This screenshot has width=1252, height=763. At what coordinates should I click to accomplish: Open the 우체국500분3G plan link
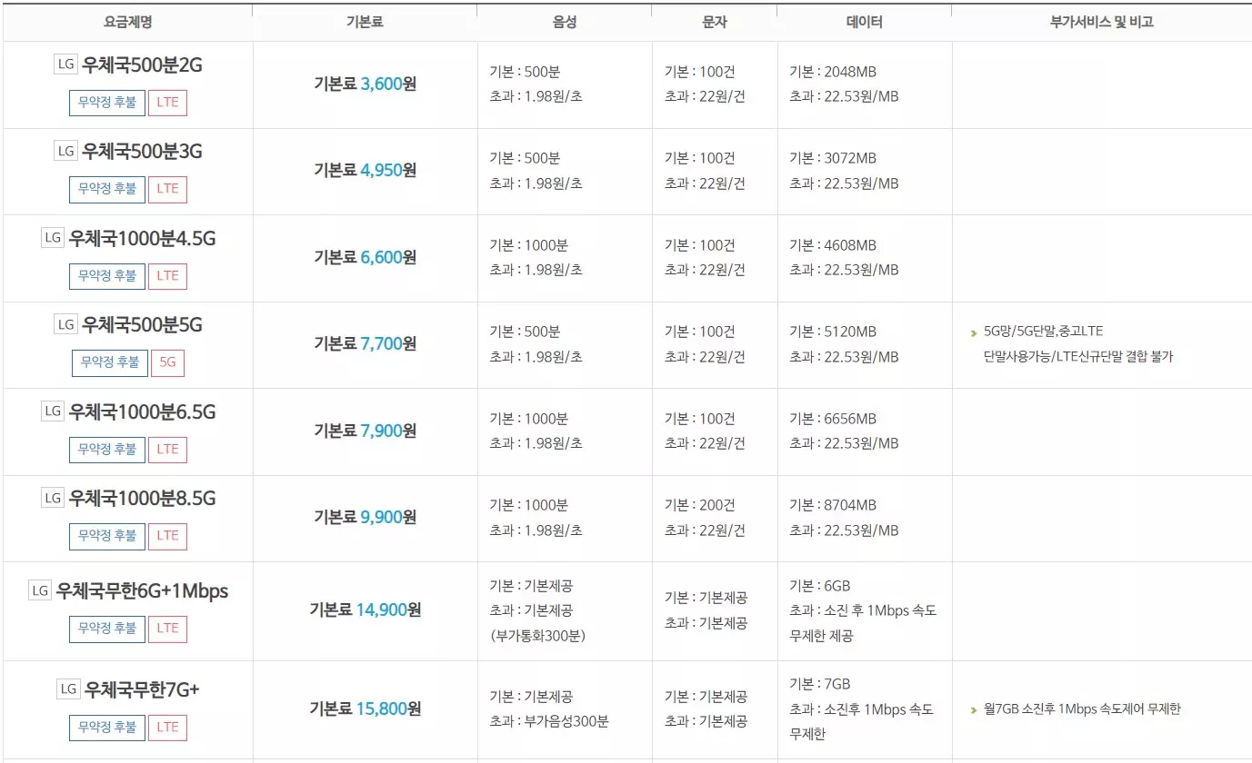tap(142, 152)
